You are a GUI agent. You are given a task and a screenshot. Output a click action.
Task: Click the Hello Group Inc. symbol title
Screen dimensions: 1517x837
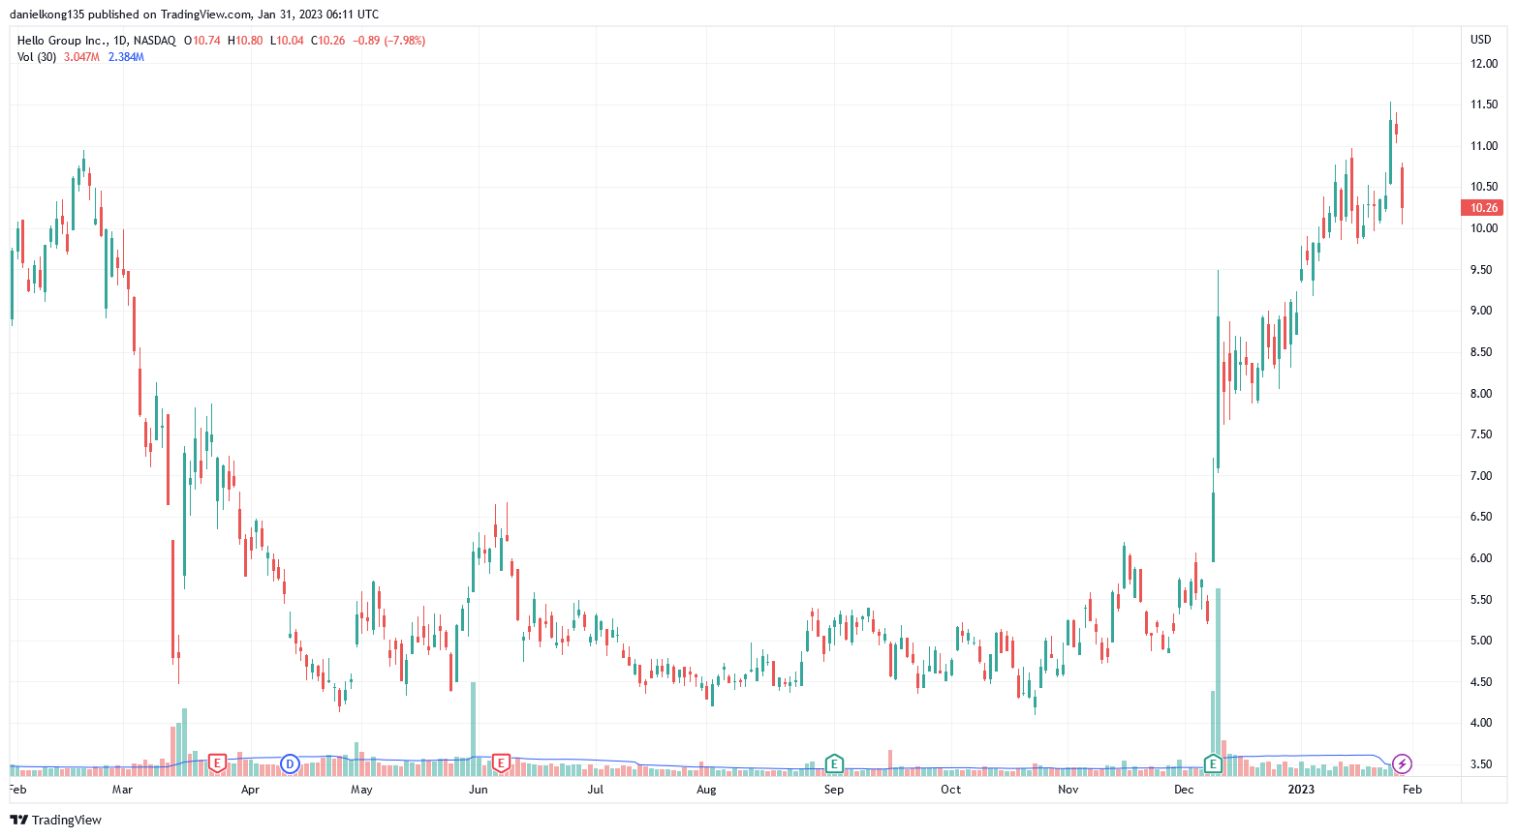click(62, 41)
